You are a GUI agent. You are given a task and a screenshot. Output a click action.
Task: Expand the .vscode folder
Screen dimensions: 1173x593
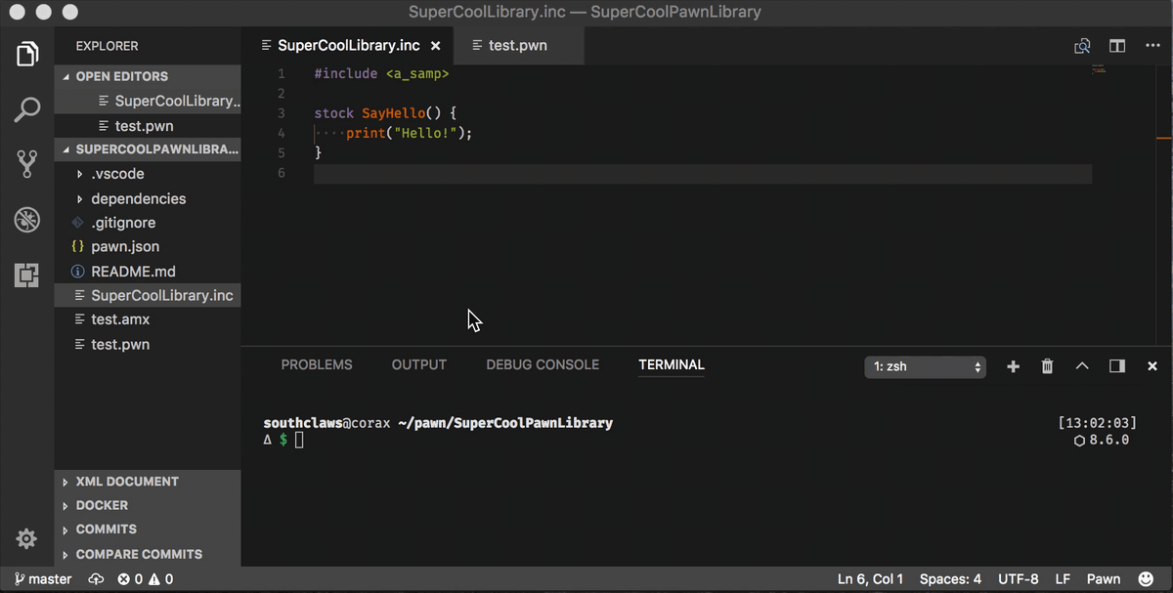[x=148, y=174]
